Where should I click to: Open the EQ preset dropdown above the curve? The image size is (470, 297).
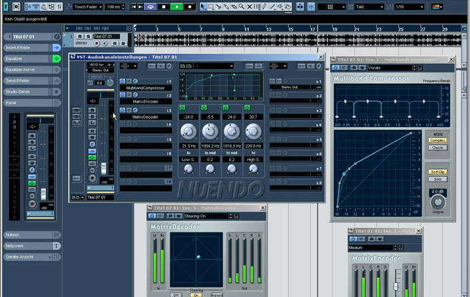214,66
